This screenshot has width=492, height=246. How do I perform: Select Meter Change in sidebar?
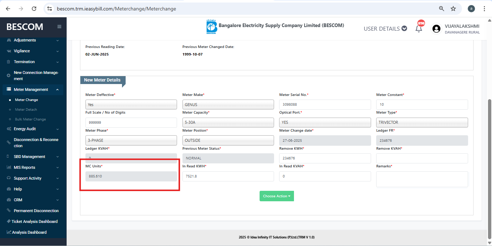coord(26,100)
